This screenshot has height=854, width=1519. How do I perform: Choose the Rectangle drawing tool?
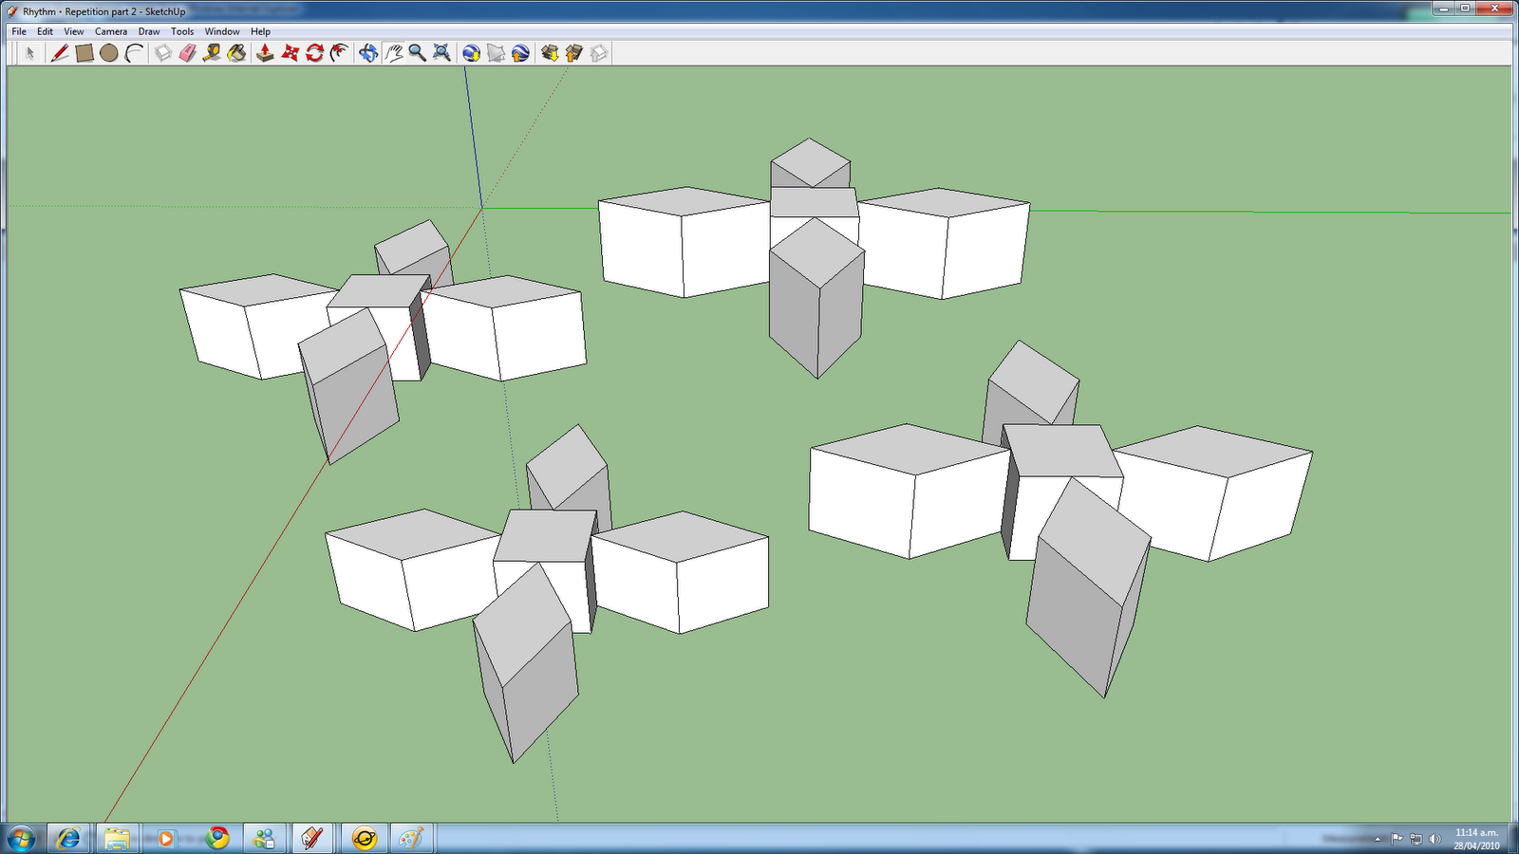(84, 53)
